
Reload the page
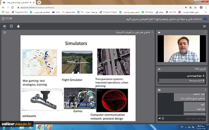pos(13,8)
